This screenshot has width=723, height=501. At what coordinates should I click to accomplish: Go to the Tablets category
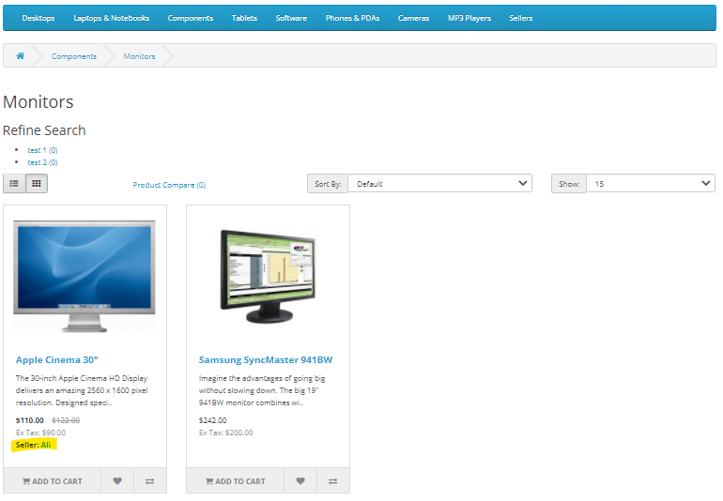point(244,18)
